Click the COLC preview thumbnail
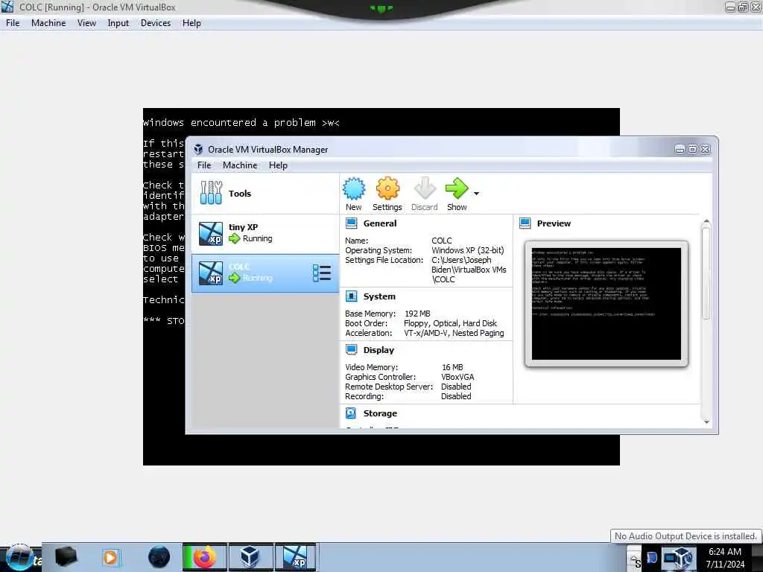Viewport: 763px width, 572px height. pos(607,304)
